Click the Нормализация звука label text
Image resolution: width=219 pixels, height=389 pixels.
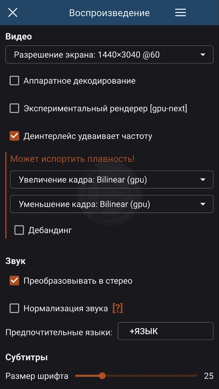(x=66, y=308)
